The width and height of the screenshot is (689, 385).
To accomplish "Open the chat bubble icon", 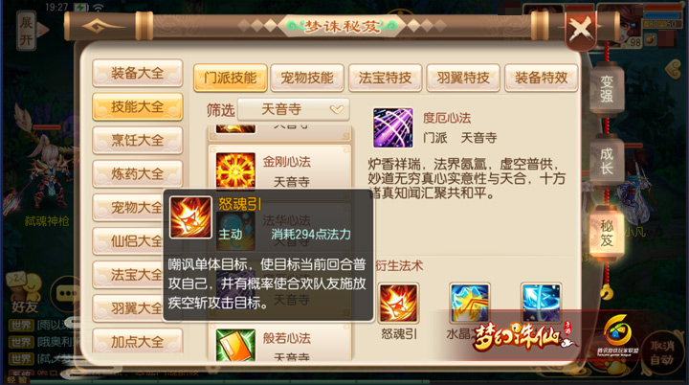I will click(x=67, y=293).
